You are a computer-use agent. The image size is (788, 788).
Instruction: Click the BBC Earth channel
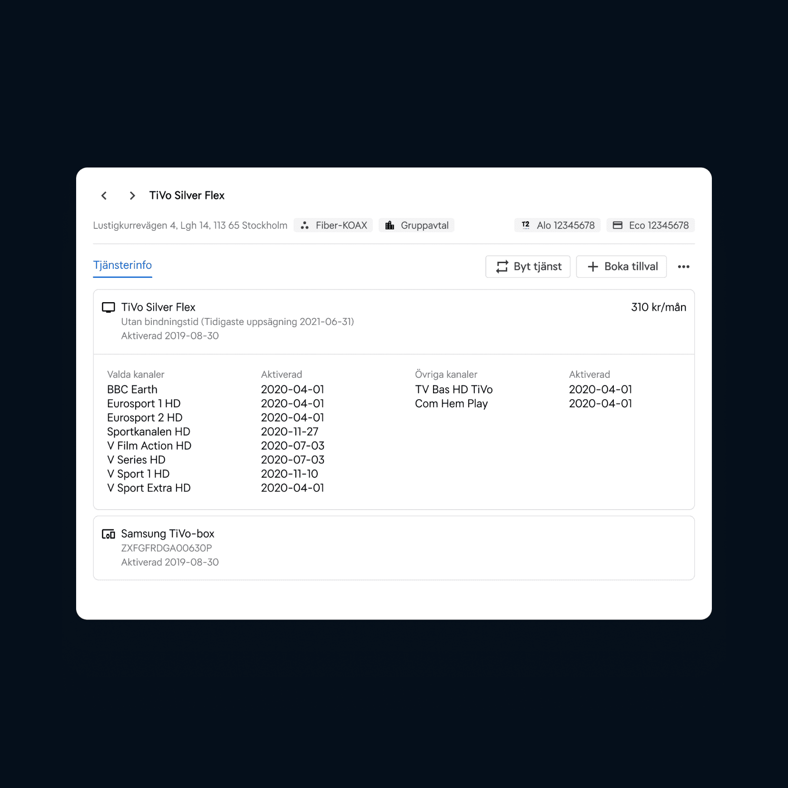[132, 389]
